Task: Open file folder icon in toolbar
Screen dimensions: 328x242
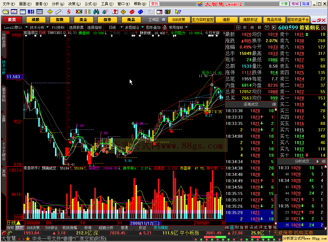Action: click(x=5, y=12)
